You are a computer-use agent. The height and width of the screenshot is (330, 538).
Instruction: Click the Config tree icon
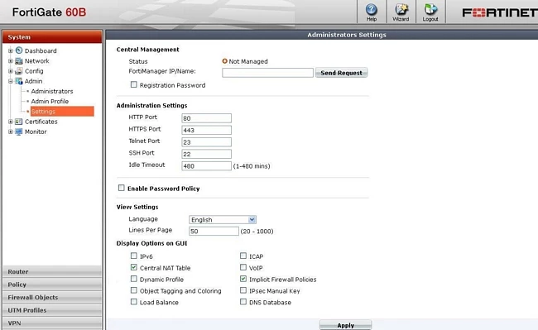coord(19,71)
